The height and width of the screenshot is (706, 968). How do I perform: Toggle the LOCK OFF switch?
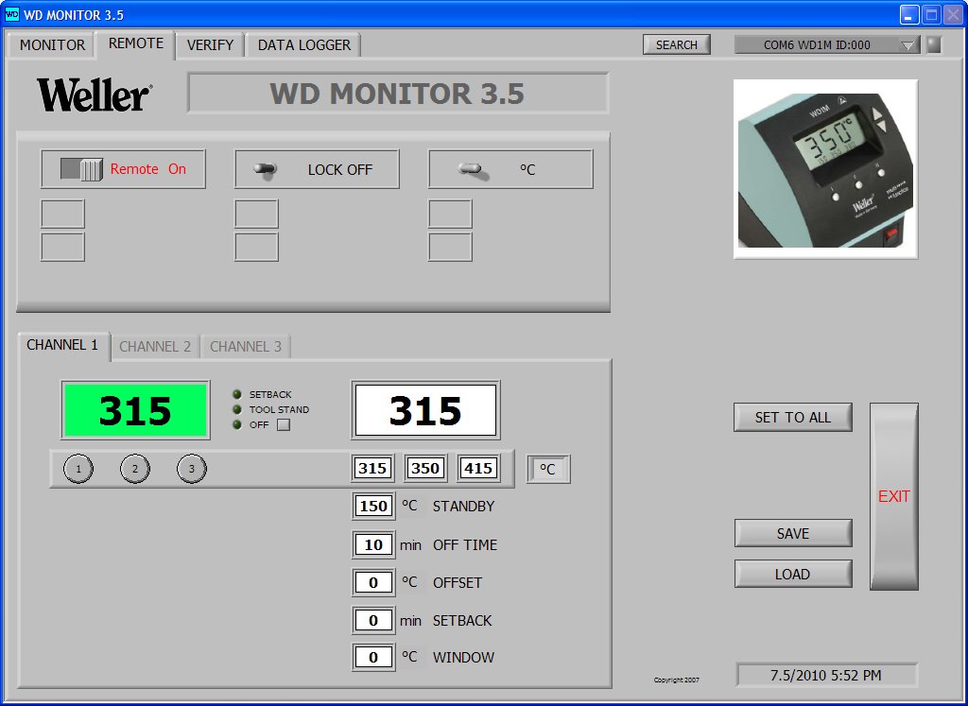266,170
